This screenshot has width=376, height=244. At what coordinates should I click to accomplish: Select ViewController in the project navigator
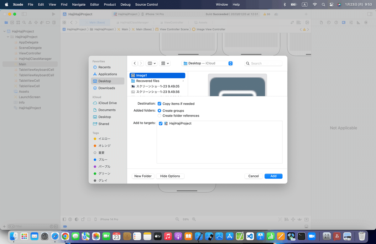[30, 53]
